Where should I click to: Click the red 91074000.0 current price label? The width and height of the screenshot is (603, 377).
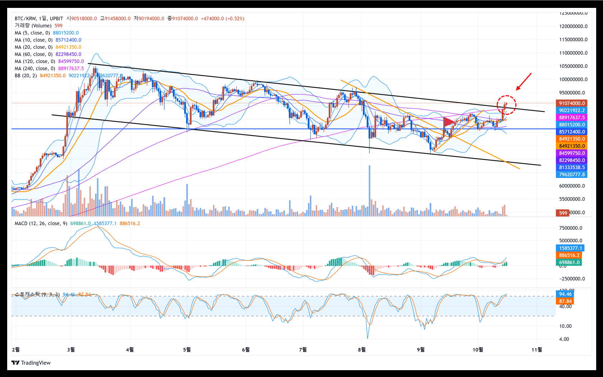pos(571,103)
